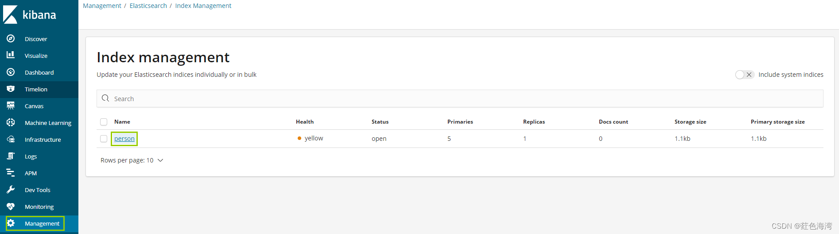Toggle Include system indices switch
This screenshot has height=234, width=839.
[x=744, y=75]
